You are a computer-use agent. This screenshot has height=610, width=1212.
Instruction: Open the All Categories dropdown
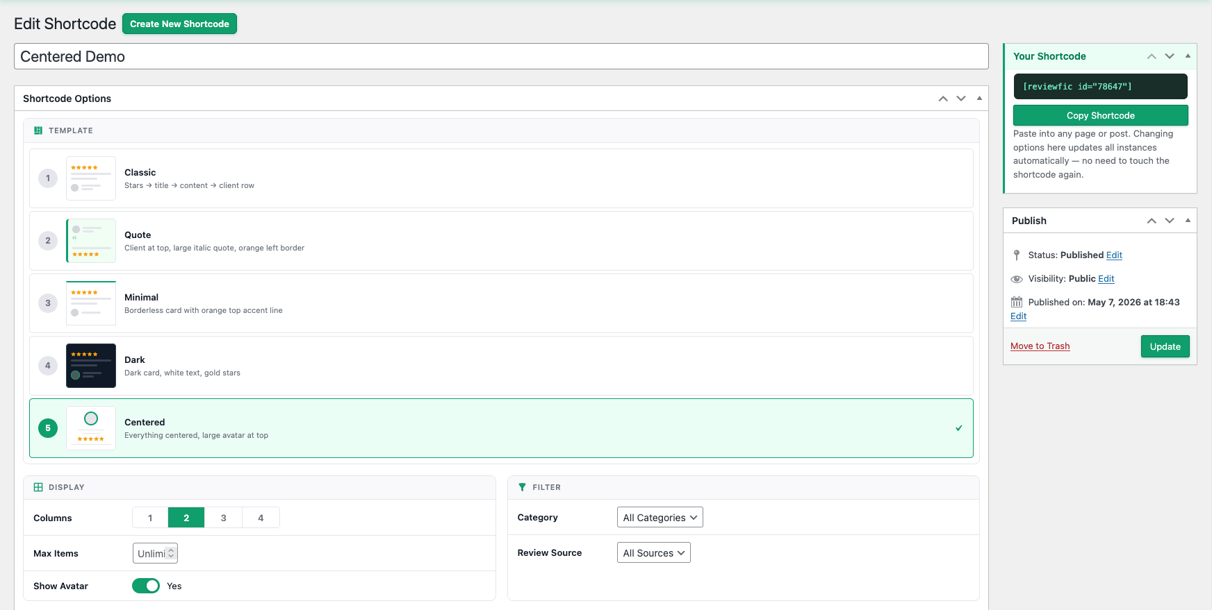(x=660, y=517)
